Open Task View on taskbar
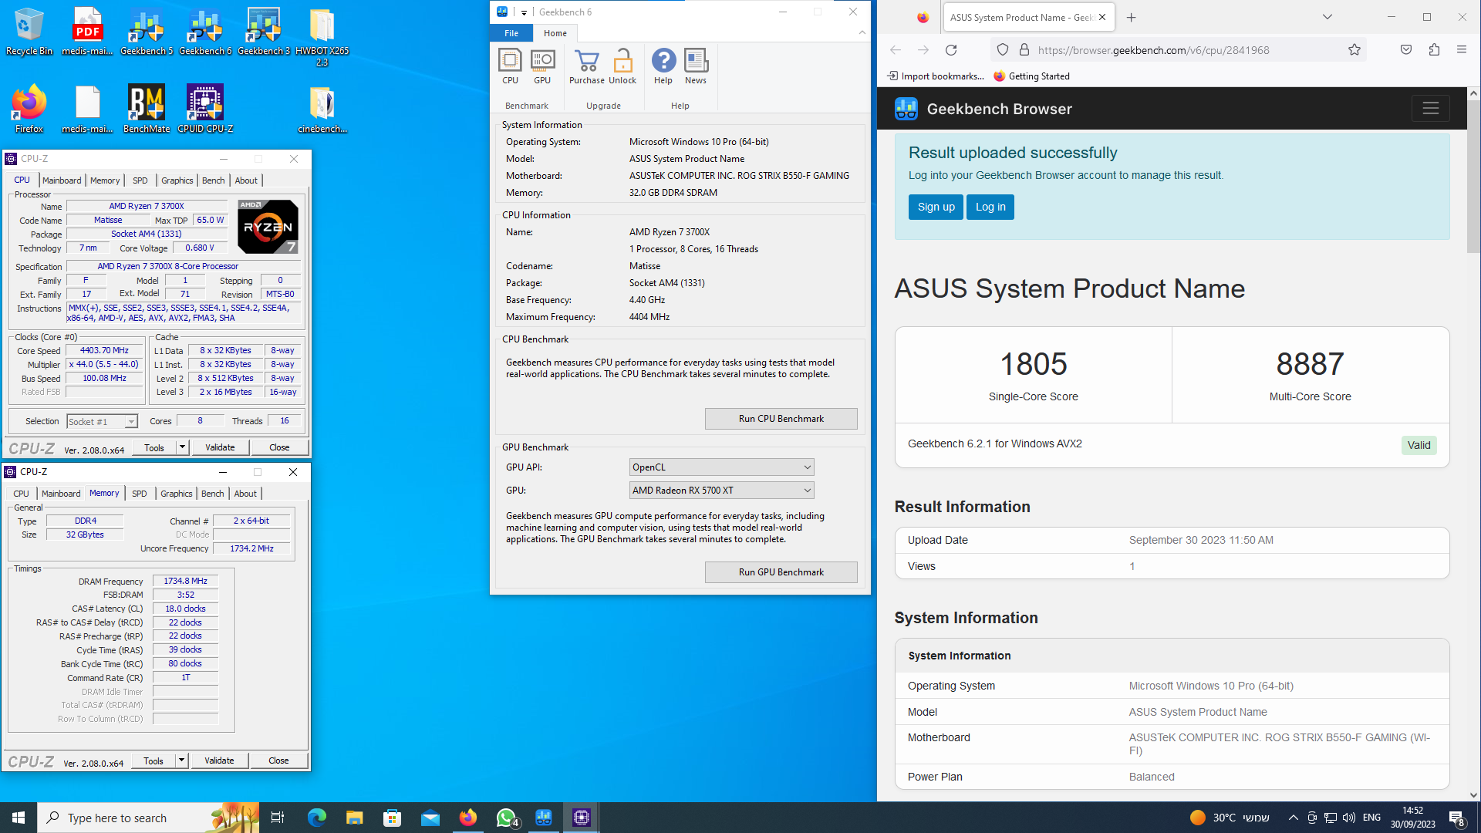The image size is (1481, 833). (x=278, y=818)
